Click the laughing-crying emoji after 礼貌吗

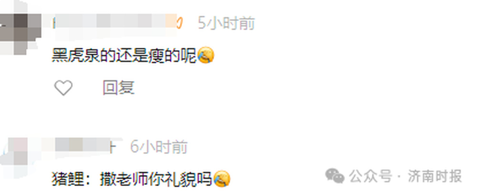pos(222,179)
